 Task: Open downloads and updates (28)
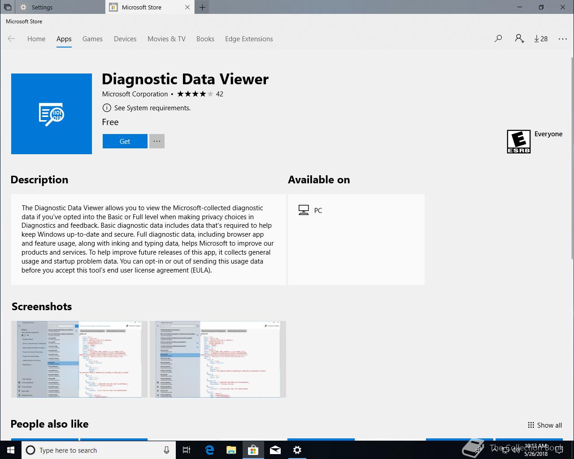[541, 39]
